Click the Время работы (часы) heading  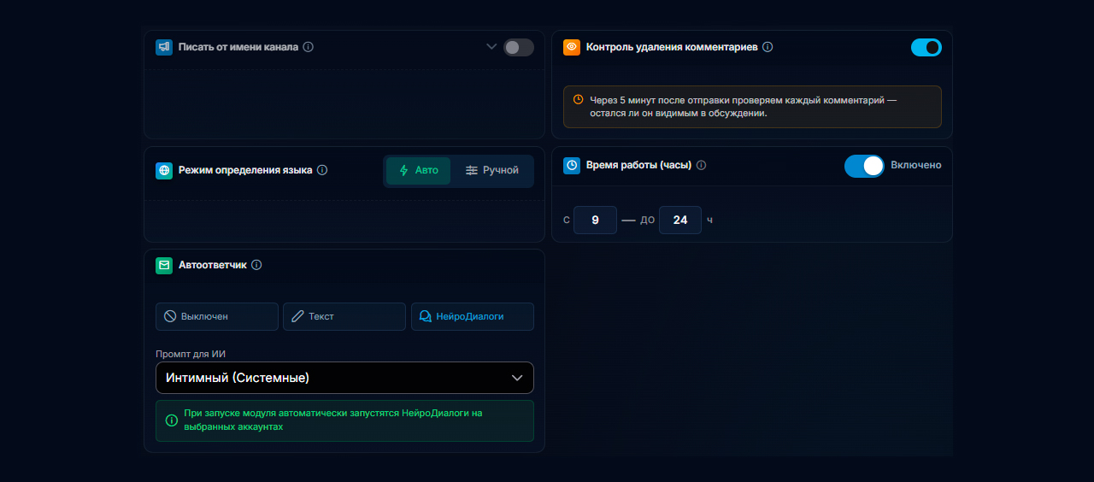(x=638, y=165)
